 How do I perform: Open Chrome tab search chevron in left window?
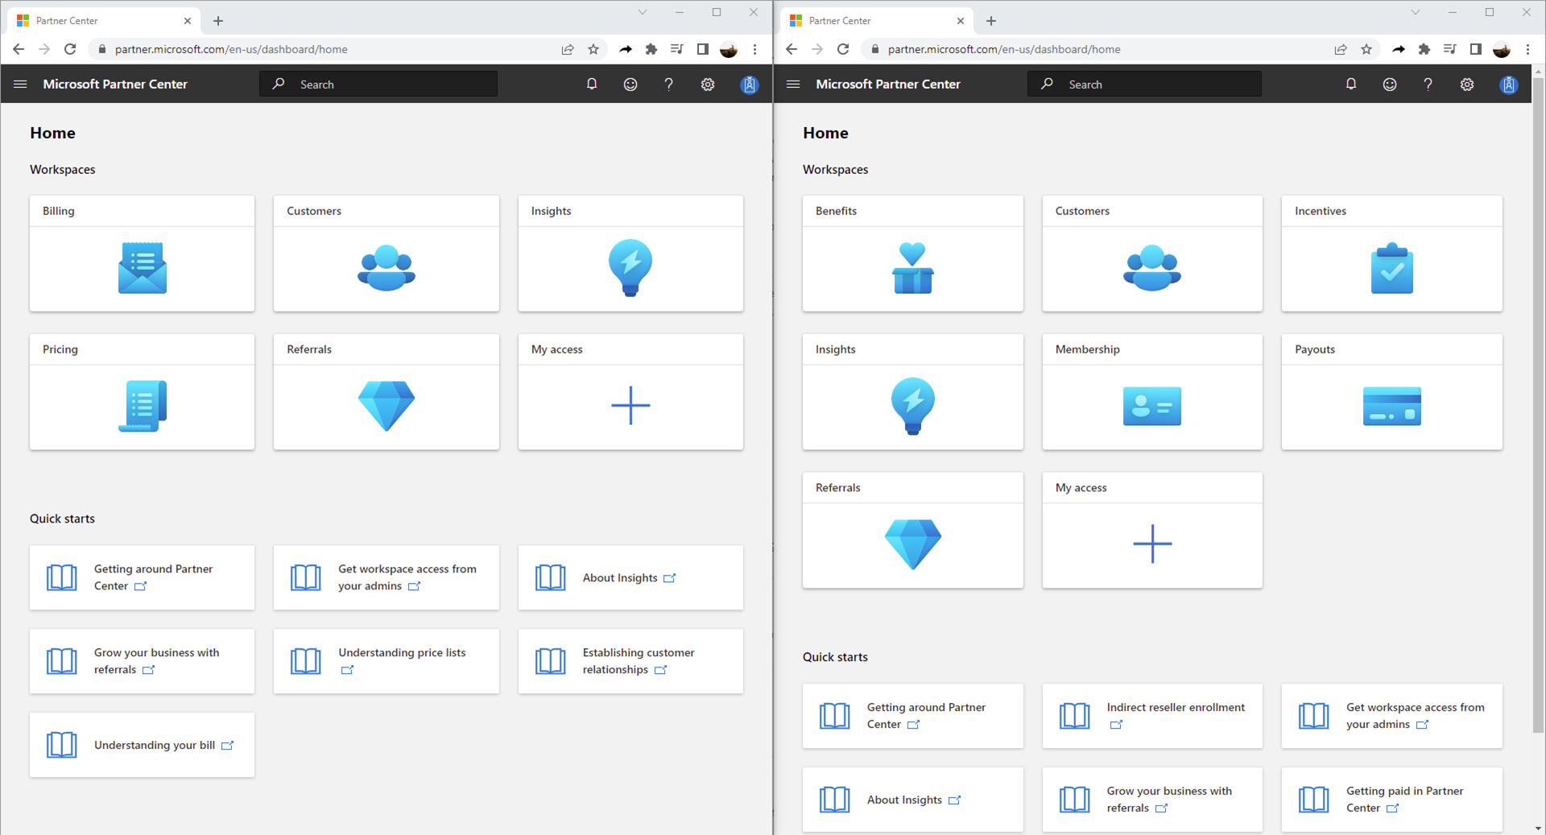642,12
